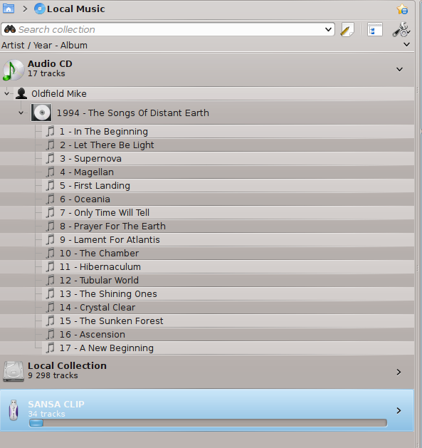Select the album CD cover thumbnail
422x448 pixels.
tap(41, 113)
